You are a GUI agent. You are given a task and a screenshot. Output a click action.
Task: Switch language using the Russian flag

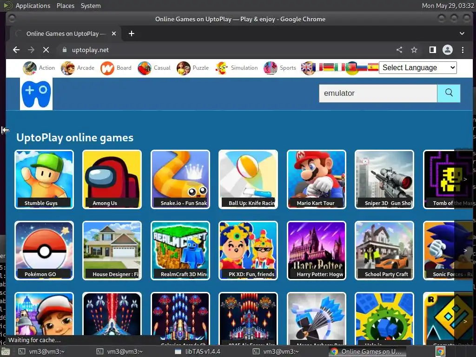pyautogui.click(x=362, y=67)
